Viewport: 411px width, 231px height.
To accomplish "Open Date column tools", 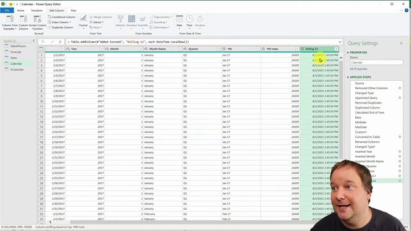I will 179,22.
